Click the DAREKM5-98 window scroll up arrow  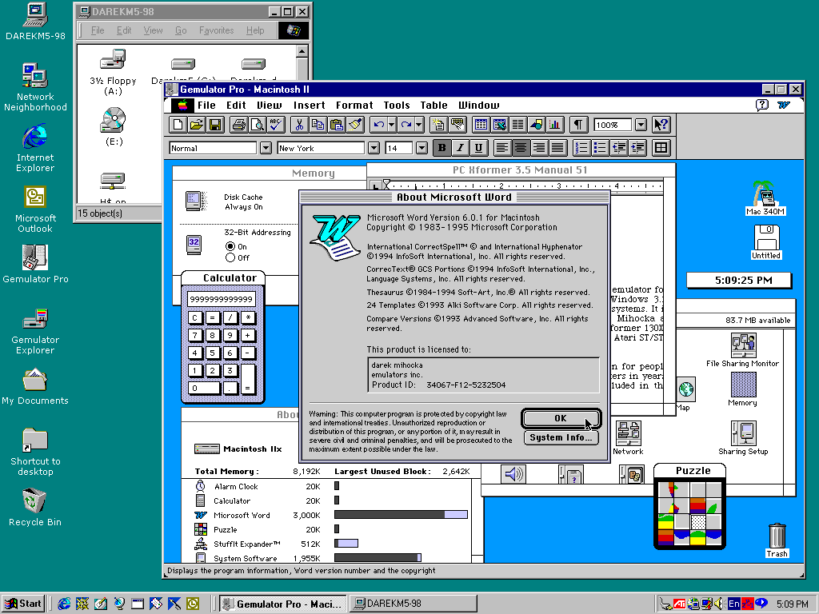pos(302,51)
